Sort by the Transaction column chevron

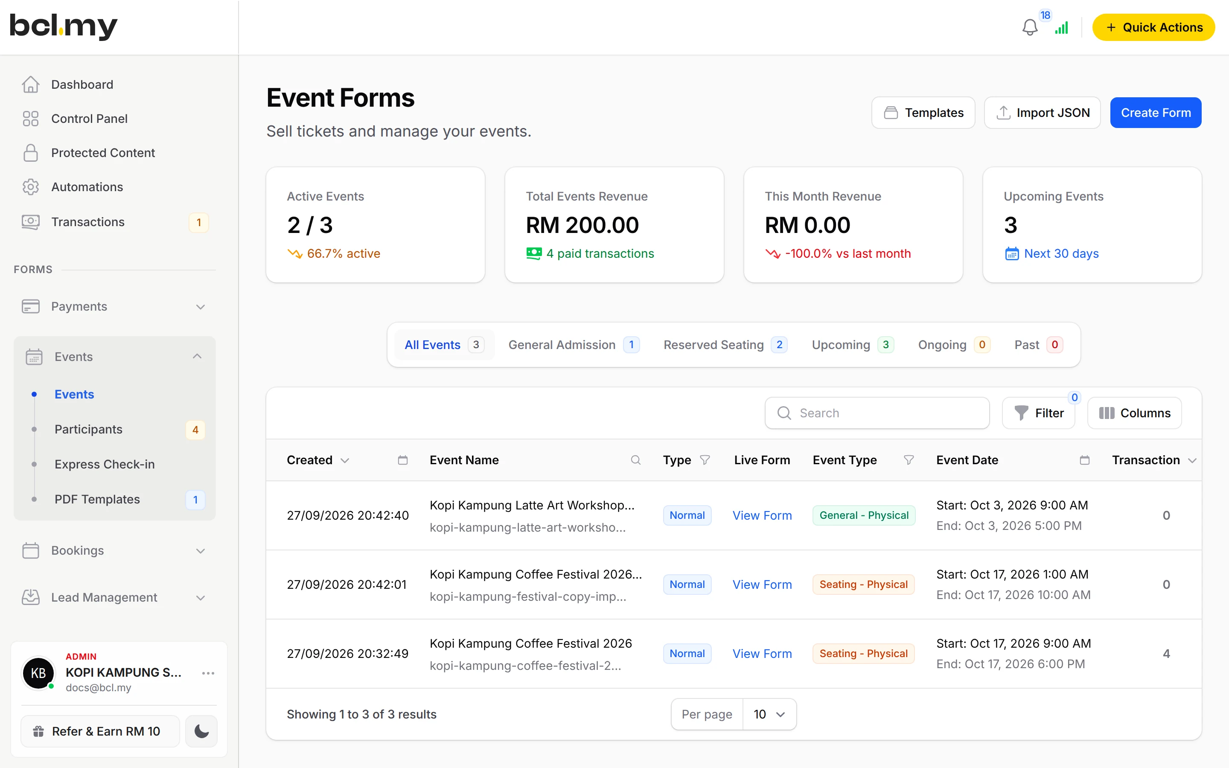click(x=1192, y=460)
